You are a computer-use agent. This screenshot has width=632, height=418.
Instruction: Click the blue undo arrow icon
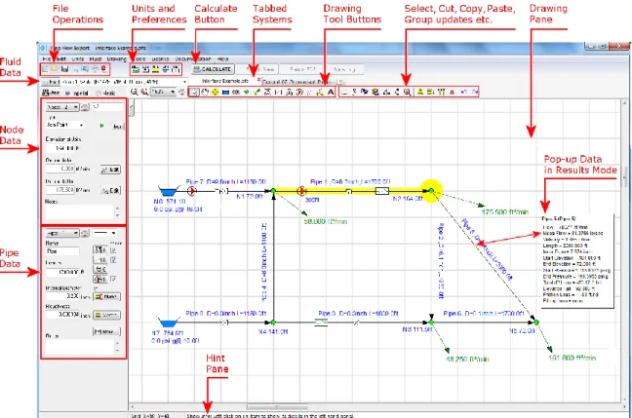click(x=464, y=93)
